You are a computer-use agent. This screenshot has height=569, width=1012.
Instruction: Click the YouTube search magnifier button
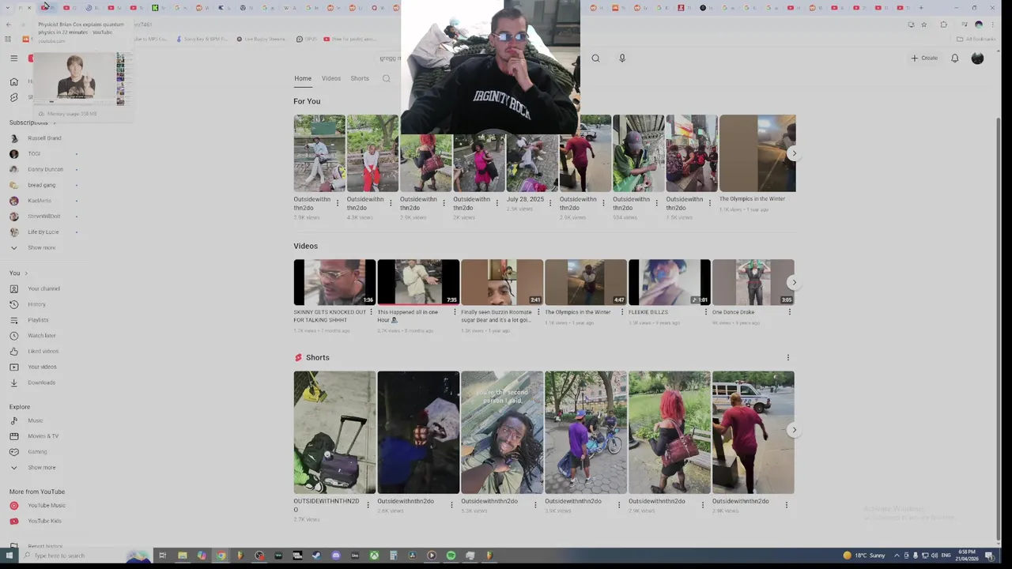click(595, 58)
